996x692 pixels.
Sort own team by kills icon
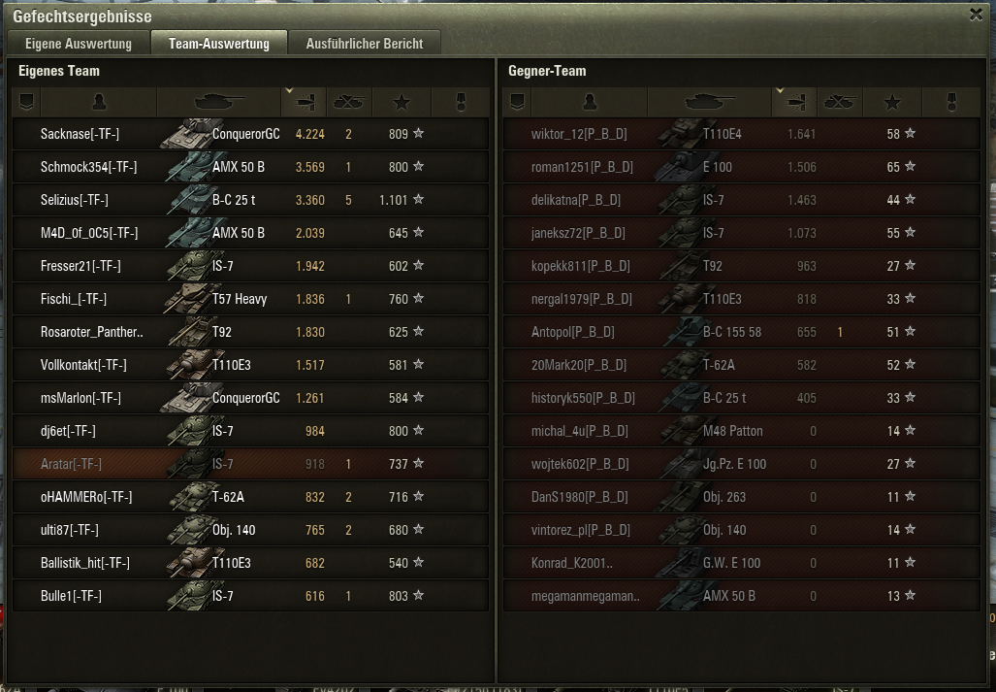pyautogui.click(x=349, y=102)
